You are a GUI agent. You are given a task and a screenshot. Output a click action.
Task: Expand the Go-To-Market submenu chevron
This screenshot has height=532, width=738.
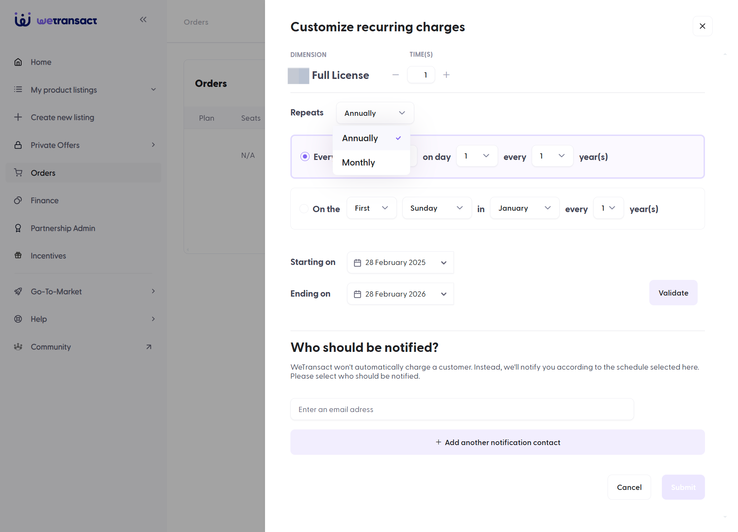pyautogui.click(x=153, y=291)
